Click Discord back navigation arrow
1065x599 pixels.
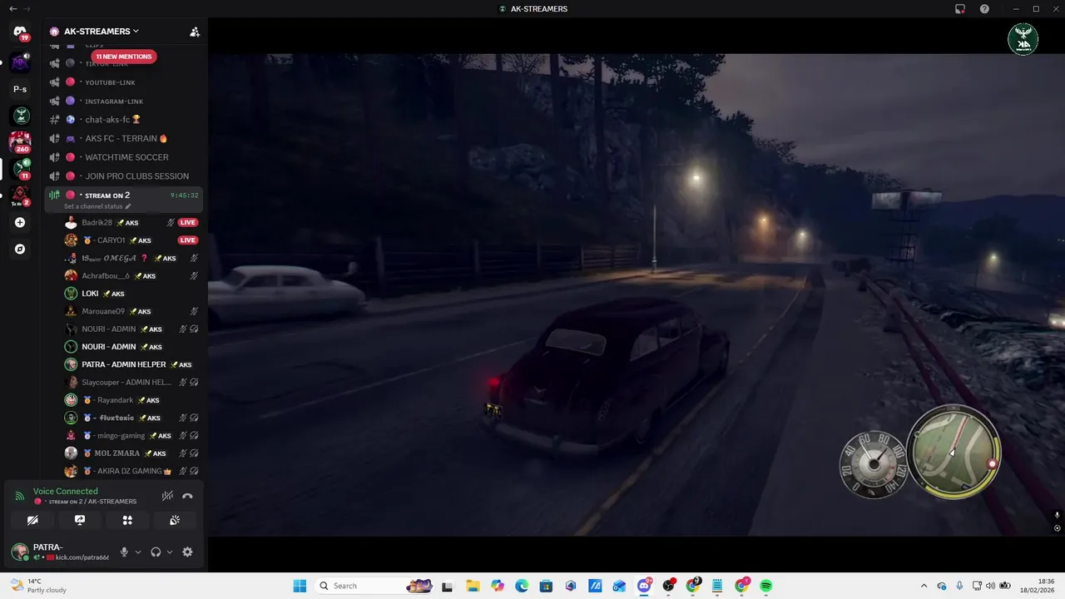pyautogui.click(x=12, y=8)
